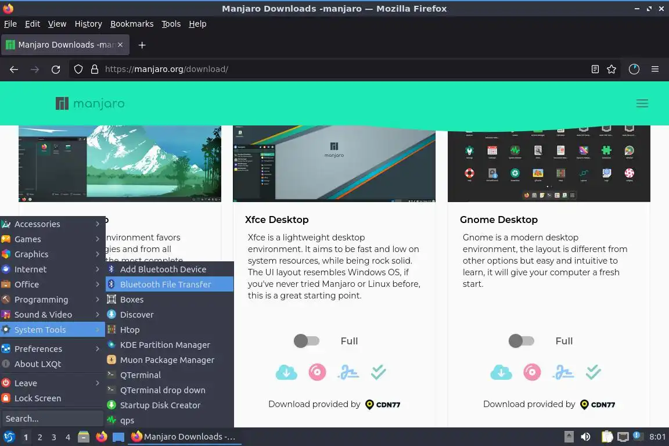Expand the Accessories submenu
Image resolution: width=669 pixels, height=446 pixels.
pos(52,224)
